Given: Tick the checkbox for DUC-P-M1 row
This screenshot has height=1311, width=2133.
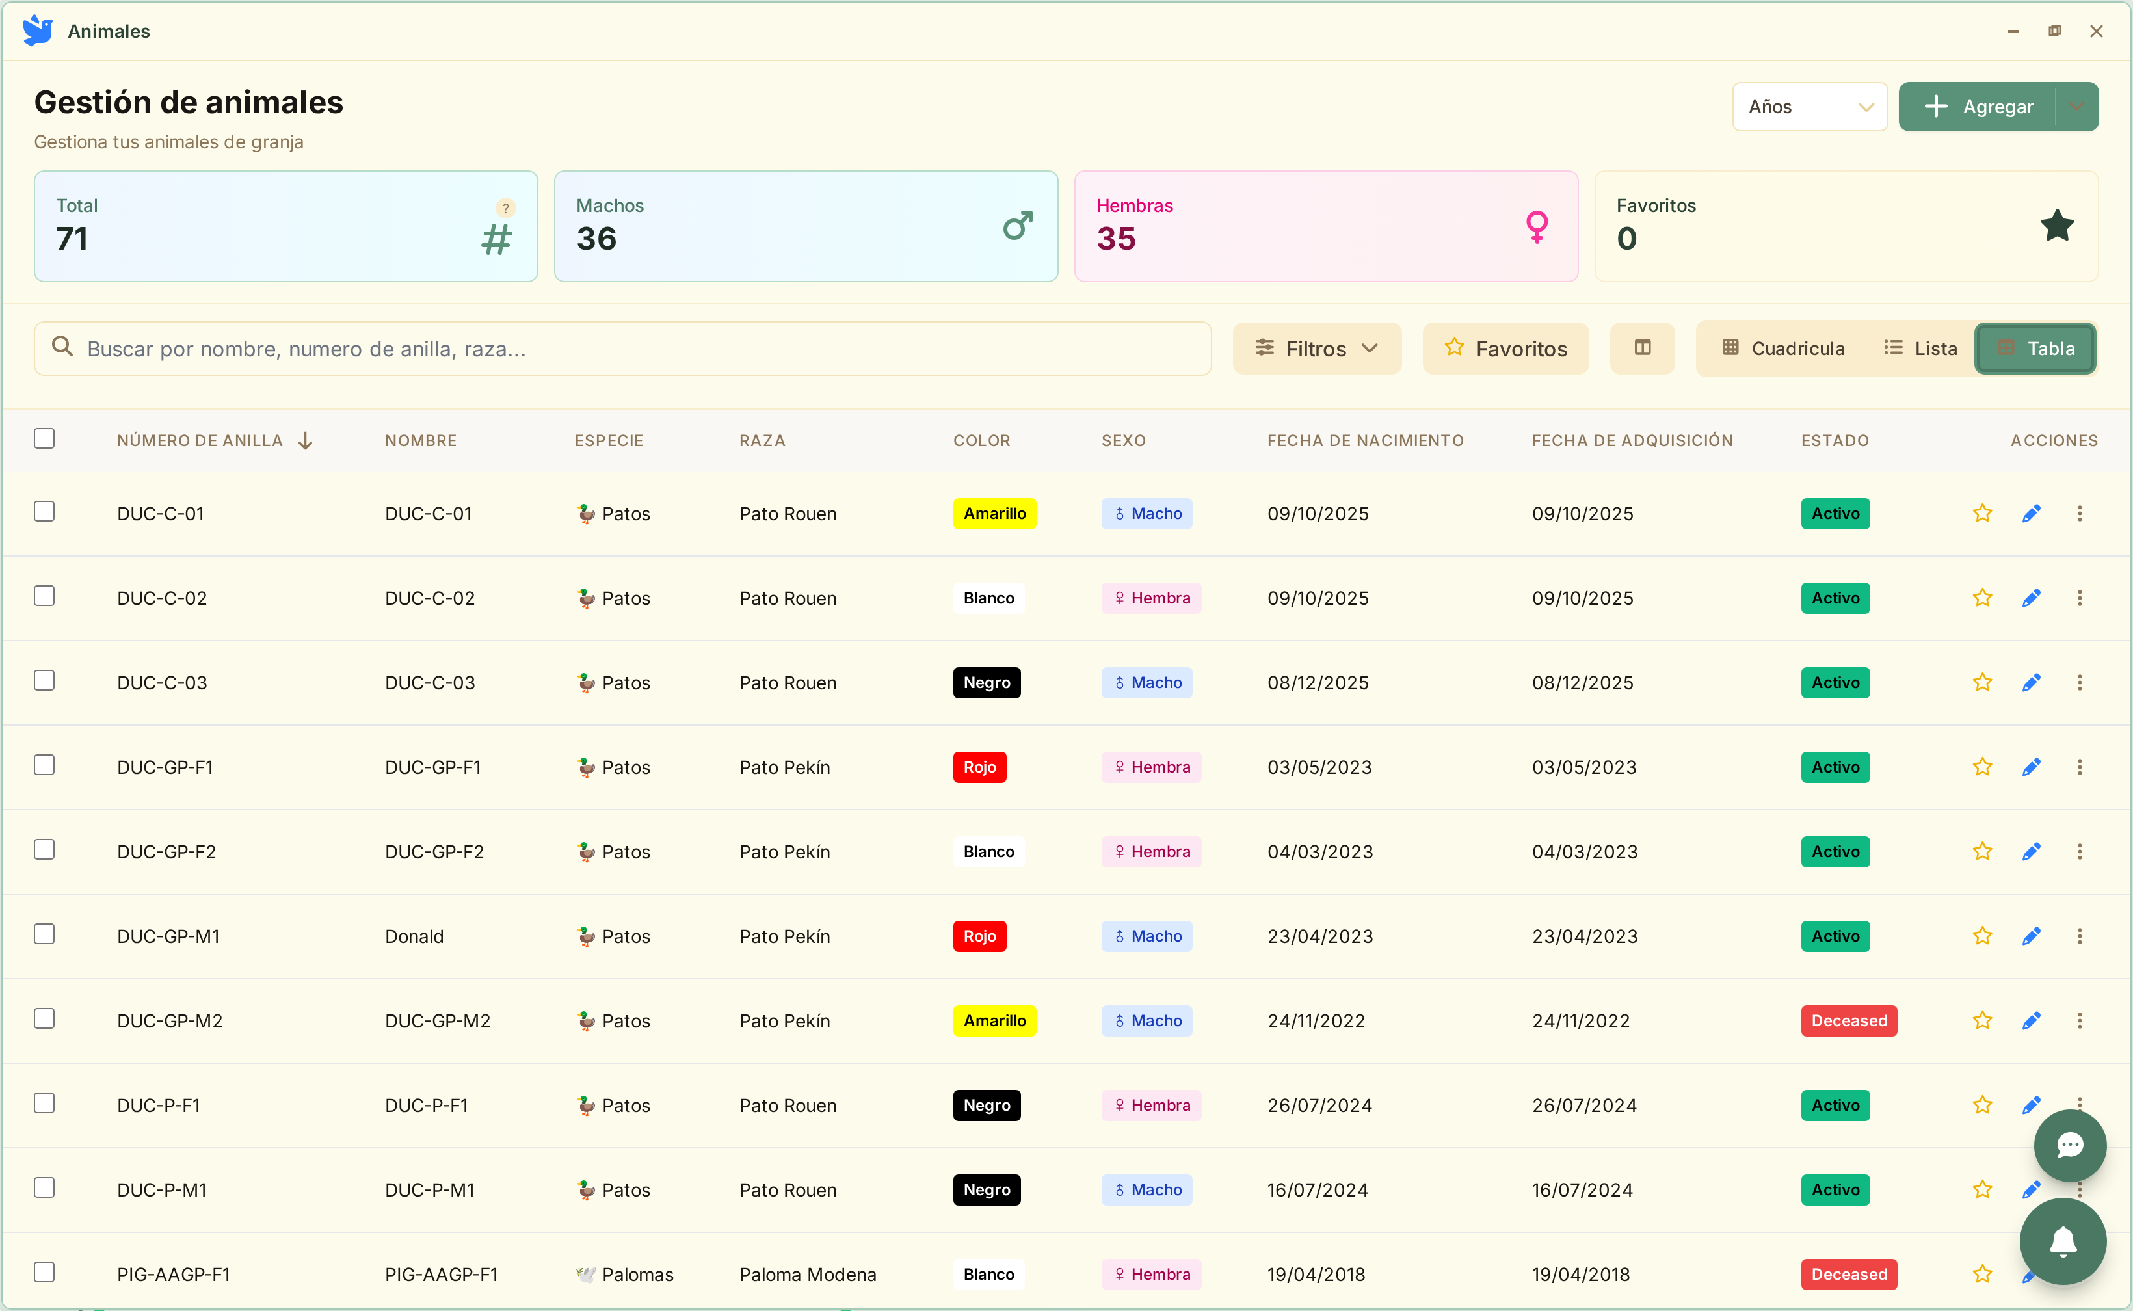Looking at the screenshot, I should coord(44,1187).
